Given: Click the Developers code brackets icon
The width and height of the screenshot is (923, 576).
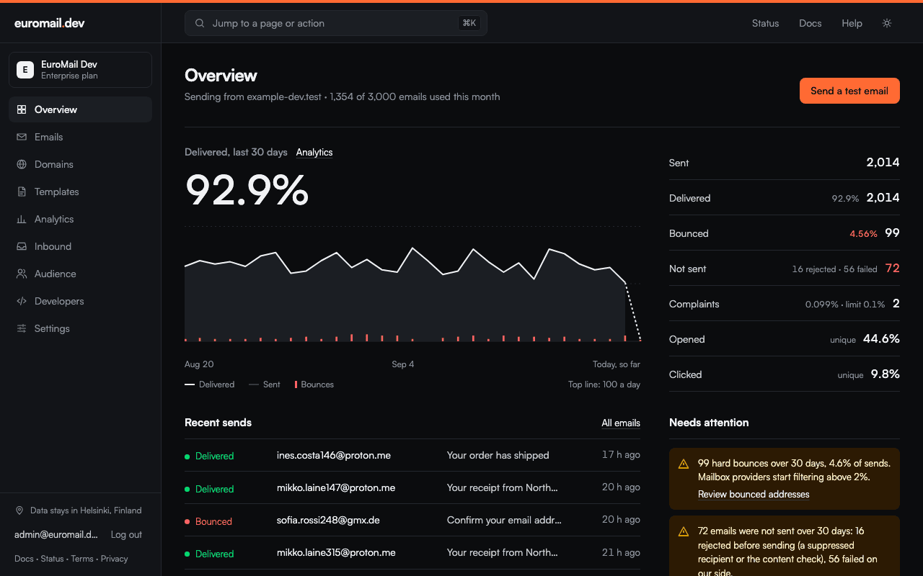Looking at the screenshot, I should [x=22, y=301].
